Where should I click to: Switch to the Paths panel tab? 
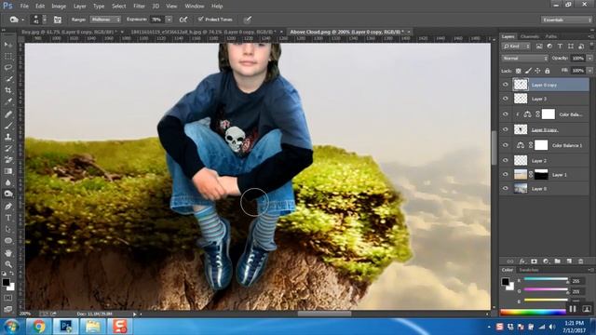(x=550, y=36)
